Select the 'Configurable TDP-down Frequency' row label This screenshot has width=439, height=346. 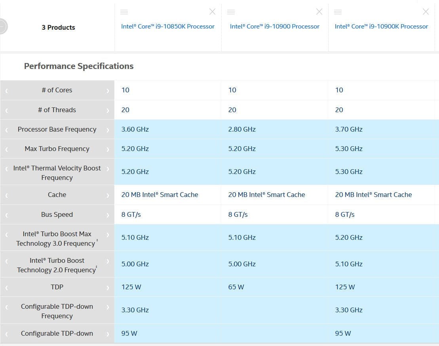point(57,311)
